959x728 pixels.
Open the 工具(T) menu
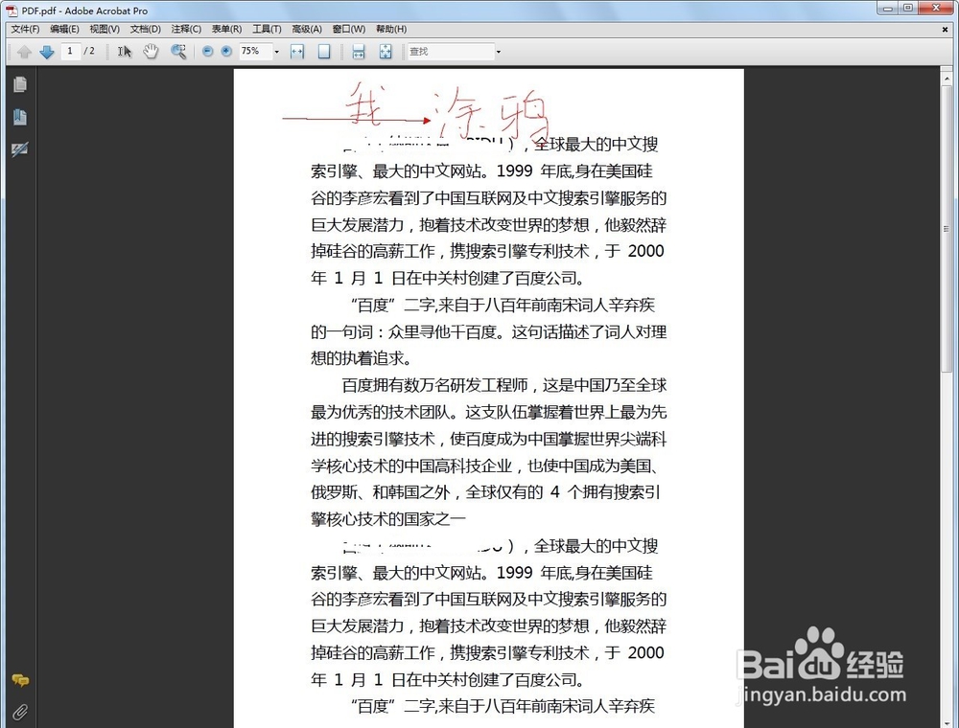tap(267, 29)
